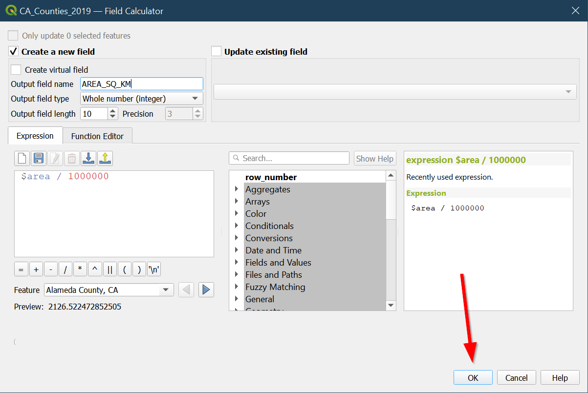
Task: Click the clear editor (new page) icon
Action: [x=22, y=158]
